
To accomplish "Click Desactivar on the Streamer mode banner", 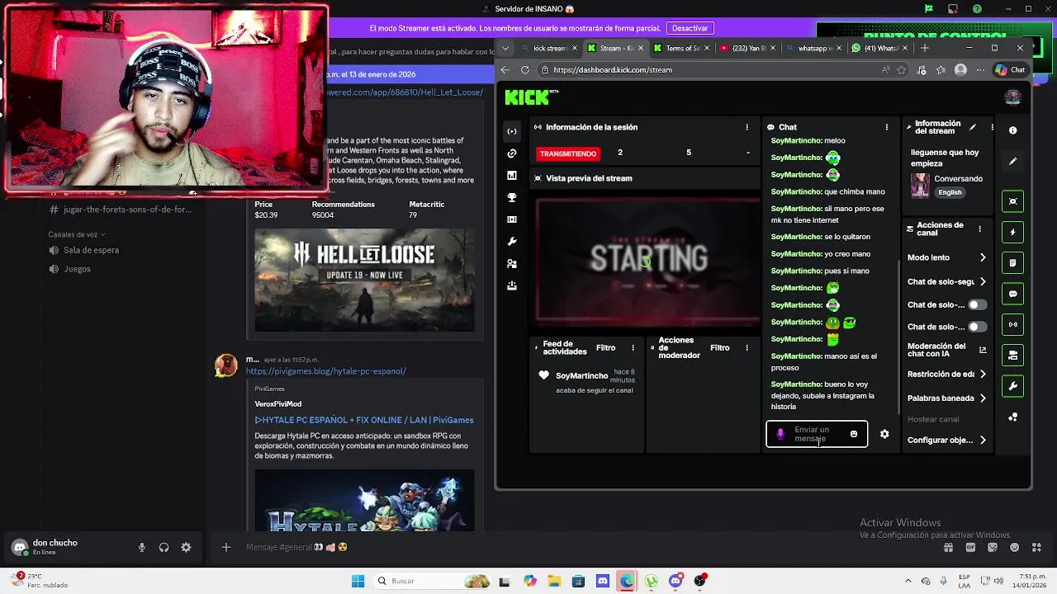I will tap(690, 28).
